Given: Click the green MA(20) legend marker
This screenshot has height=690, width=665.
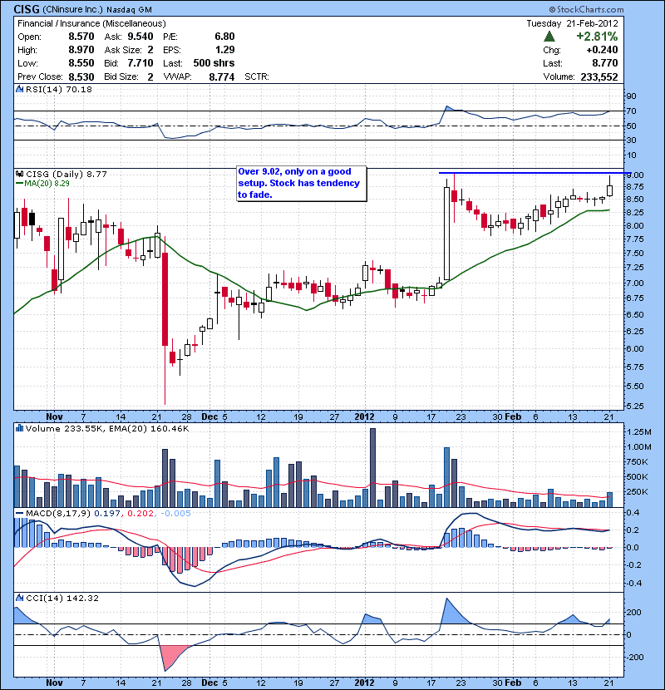Looking at the screenshot, I should point(19,184).
